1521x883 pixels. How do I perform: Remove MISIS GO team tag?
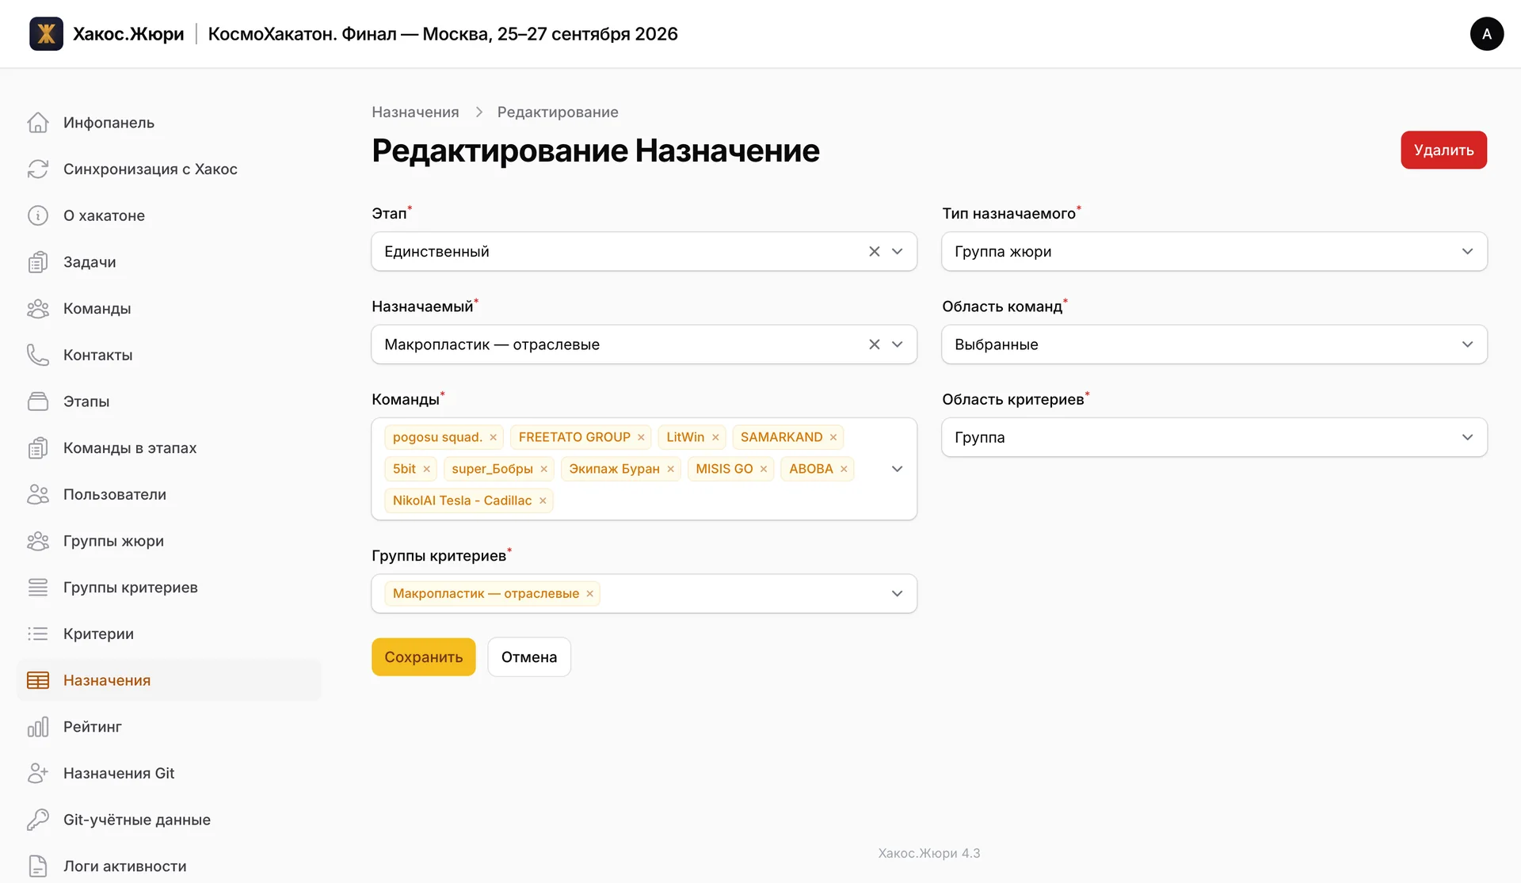tap(764, 469)
